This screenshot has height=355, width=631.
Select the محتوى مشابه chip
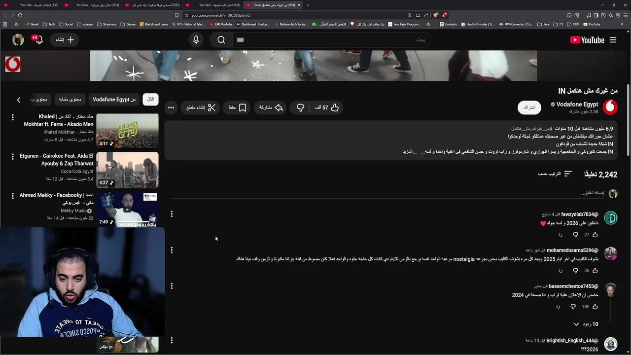pos(70,99)
